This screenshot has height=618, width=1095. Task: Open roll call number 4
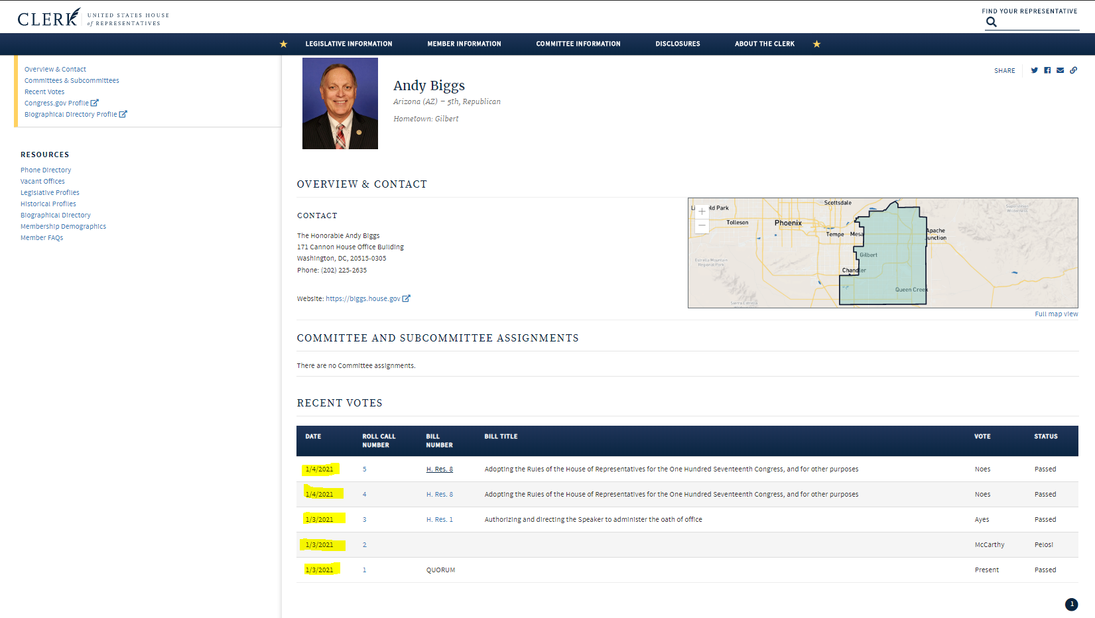pyautogui.click(x=364, y=494)
